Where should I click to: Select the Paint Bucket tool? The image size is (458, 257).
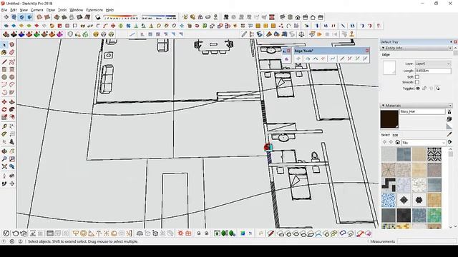[x=4, y=52]
